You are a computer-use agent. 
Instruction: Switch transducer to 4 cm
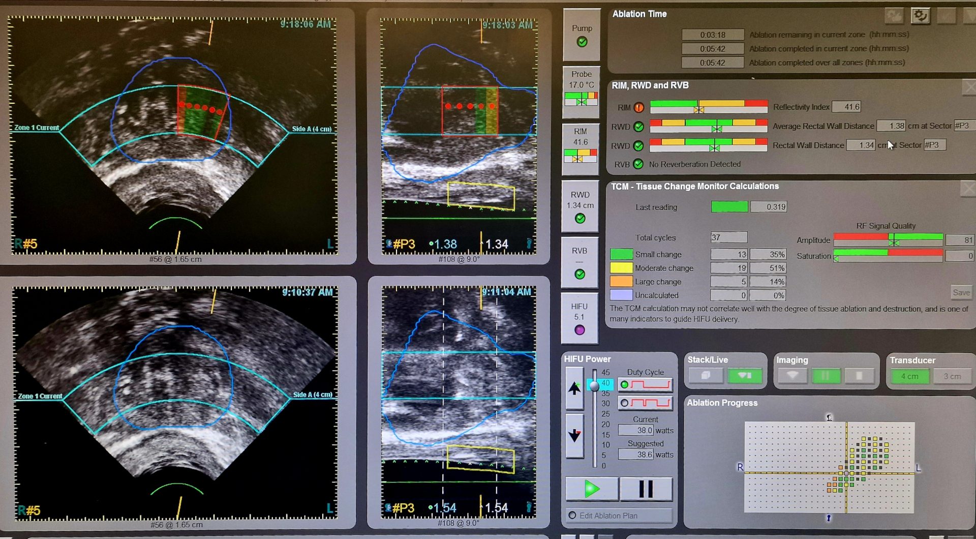[x=909, y=377]
